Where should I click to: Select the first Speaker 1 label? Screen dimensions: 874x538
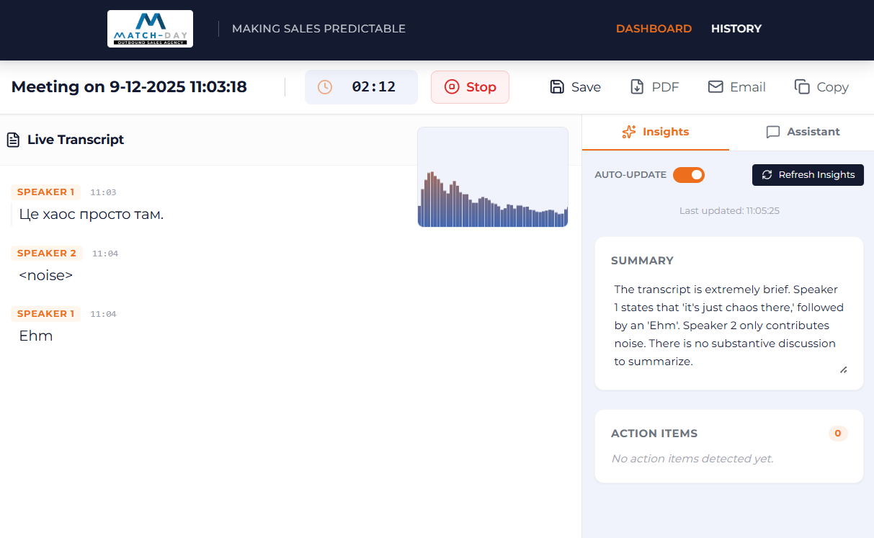point(45,192)
